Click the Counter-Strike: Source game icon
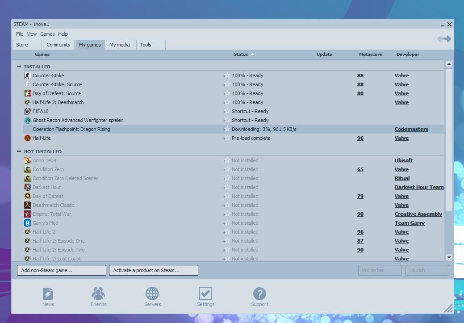The width and height of the screenshot is (464, 323). tap(28, 84)
